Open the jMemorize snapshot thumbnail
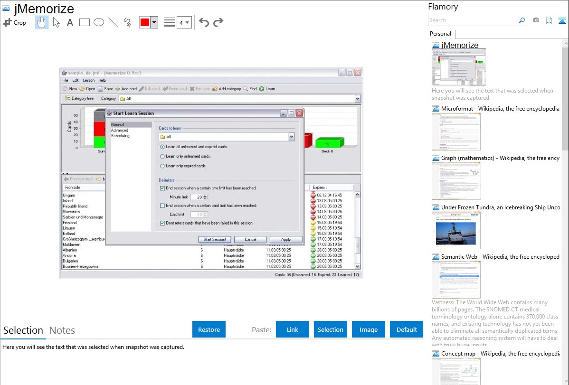This screenshot has height=385, width=569. [459, 68]
